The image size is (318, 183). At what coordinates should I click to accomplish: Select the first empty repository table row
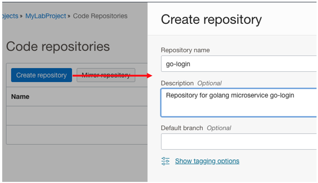tap(77, 116)
